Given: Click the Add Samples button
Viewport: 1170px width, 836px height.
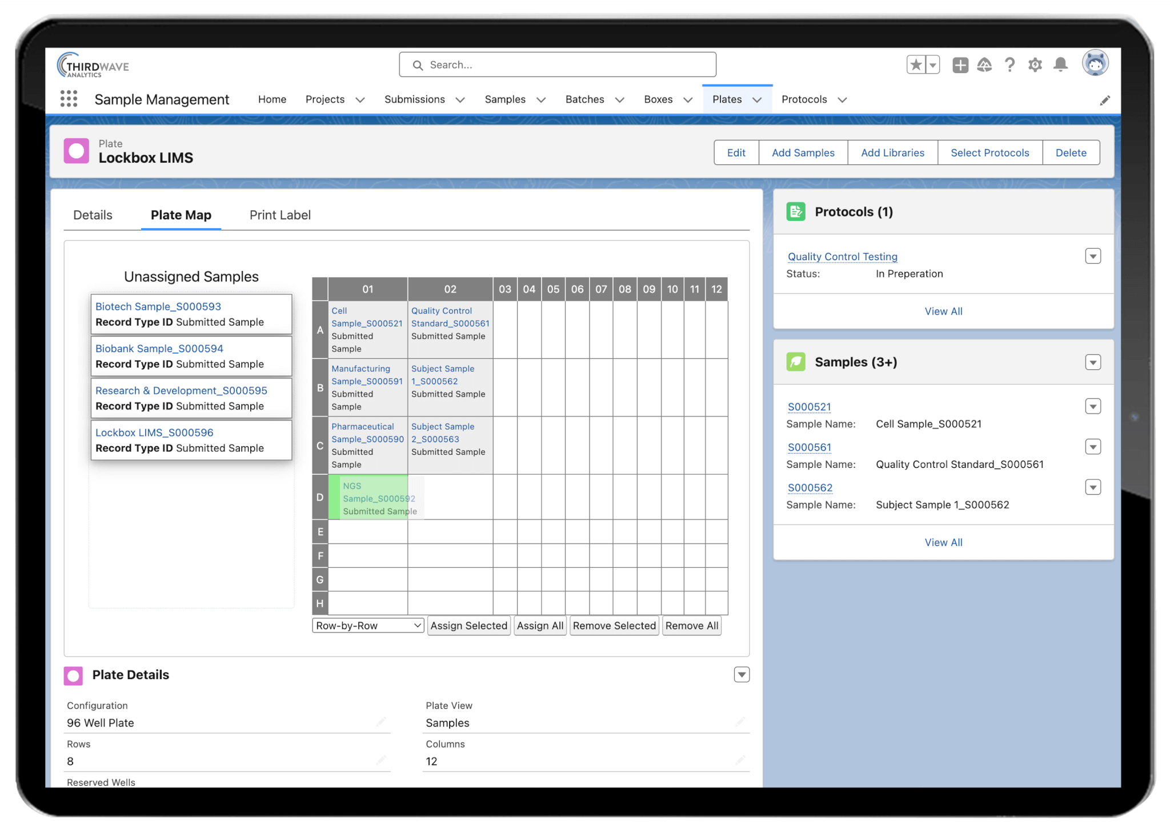Looking at the screenshot, I should tap(803, 152).
